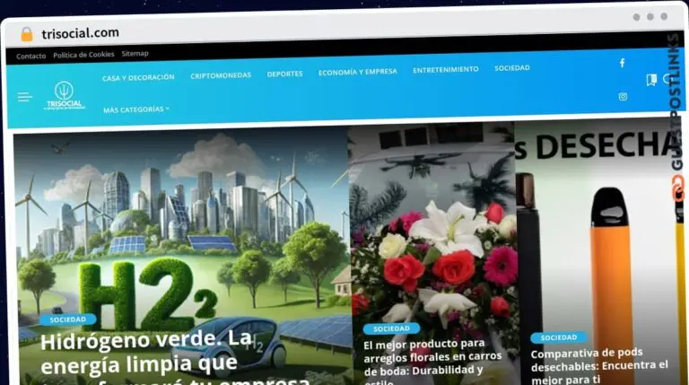Image resolution: width=689 pixels, height=385 pixels.
Task: Open the arreglos florales article headline
Action: coord(432,362)
